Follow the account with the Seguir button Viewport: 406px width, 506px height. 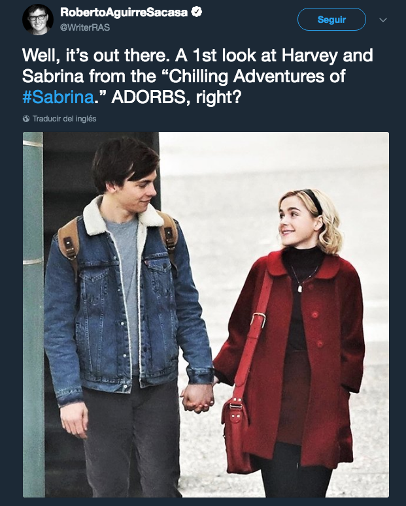click(331, 20)
